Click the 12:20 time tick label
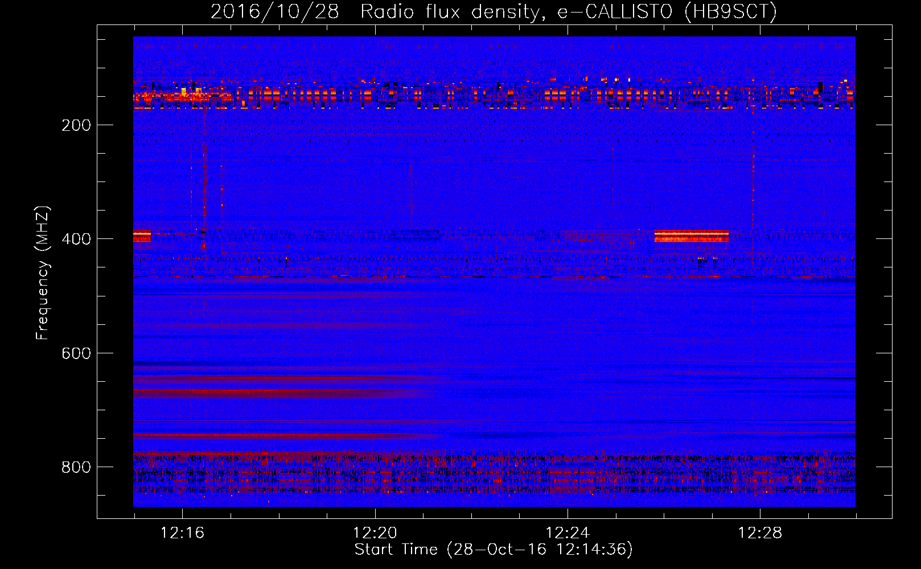The image size is (921, 569). [375, 533]
